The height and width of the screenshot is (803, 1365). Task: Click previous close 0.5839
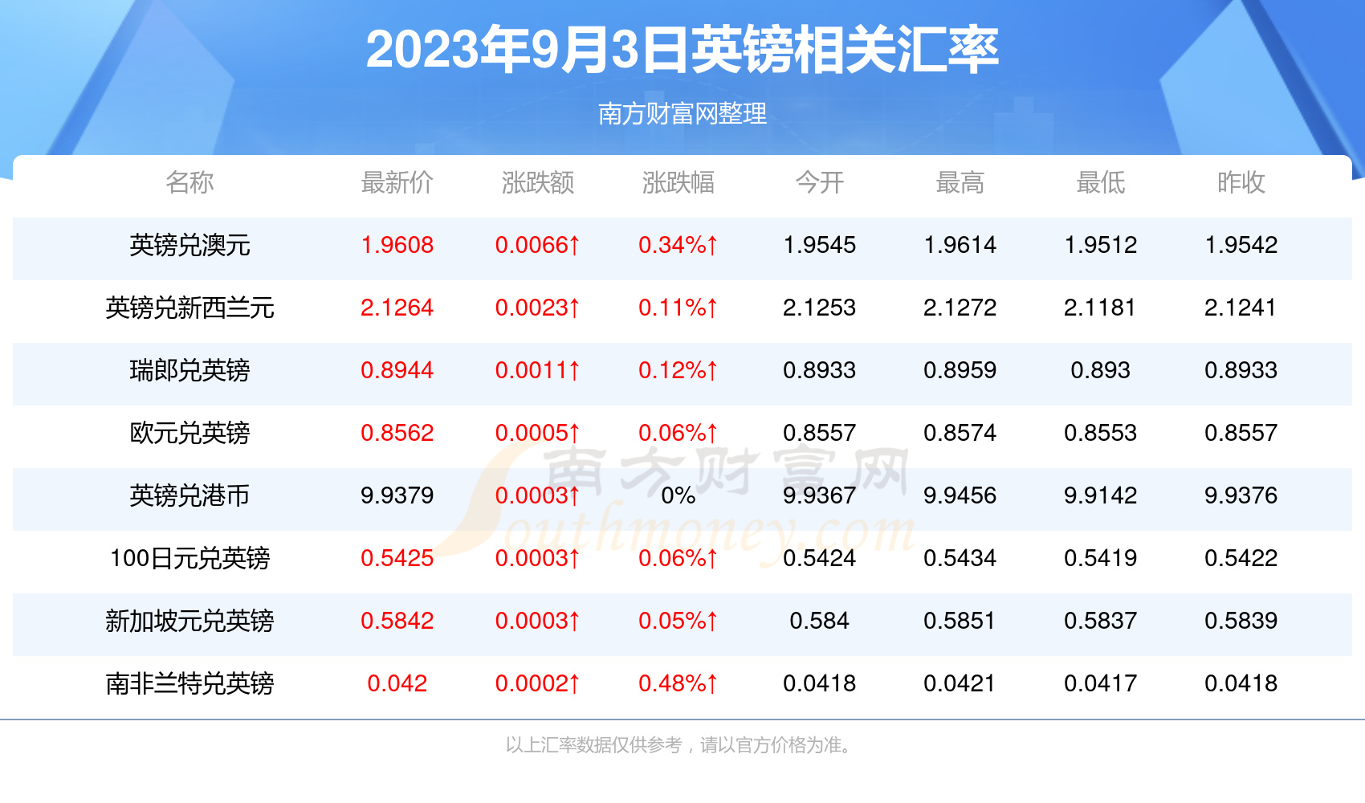tap(1241, 621)
